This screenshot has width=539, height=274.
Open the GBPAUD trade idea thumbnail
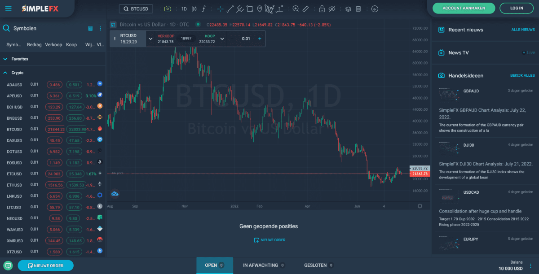point(450,94)
